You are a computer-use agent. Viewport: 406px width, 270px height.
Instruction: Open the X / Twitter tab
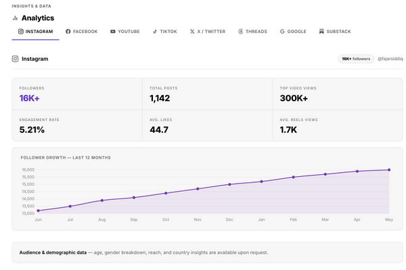(208, 32)
